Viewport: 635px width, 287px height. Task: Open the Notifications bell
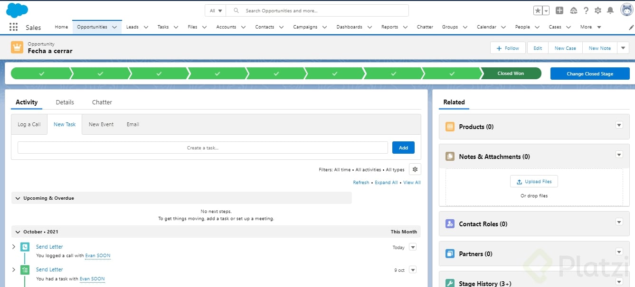(x=610, y=10)
